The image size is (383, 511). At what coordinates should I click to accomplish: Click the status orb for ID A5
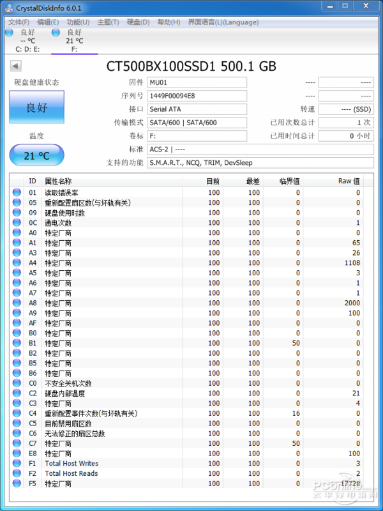[17, 273]
